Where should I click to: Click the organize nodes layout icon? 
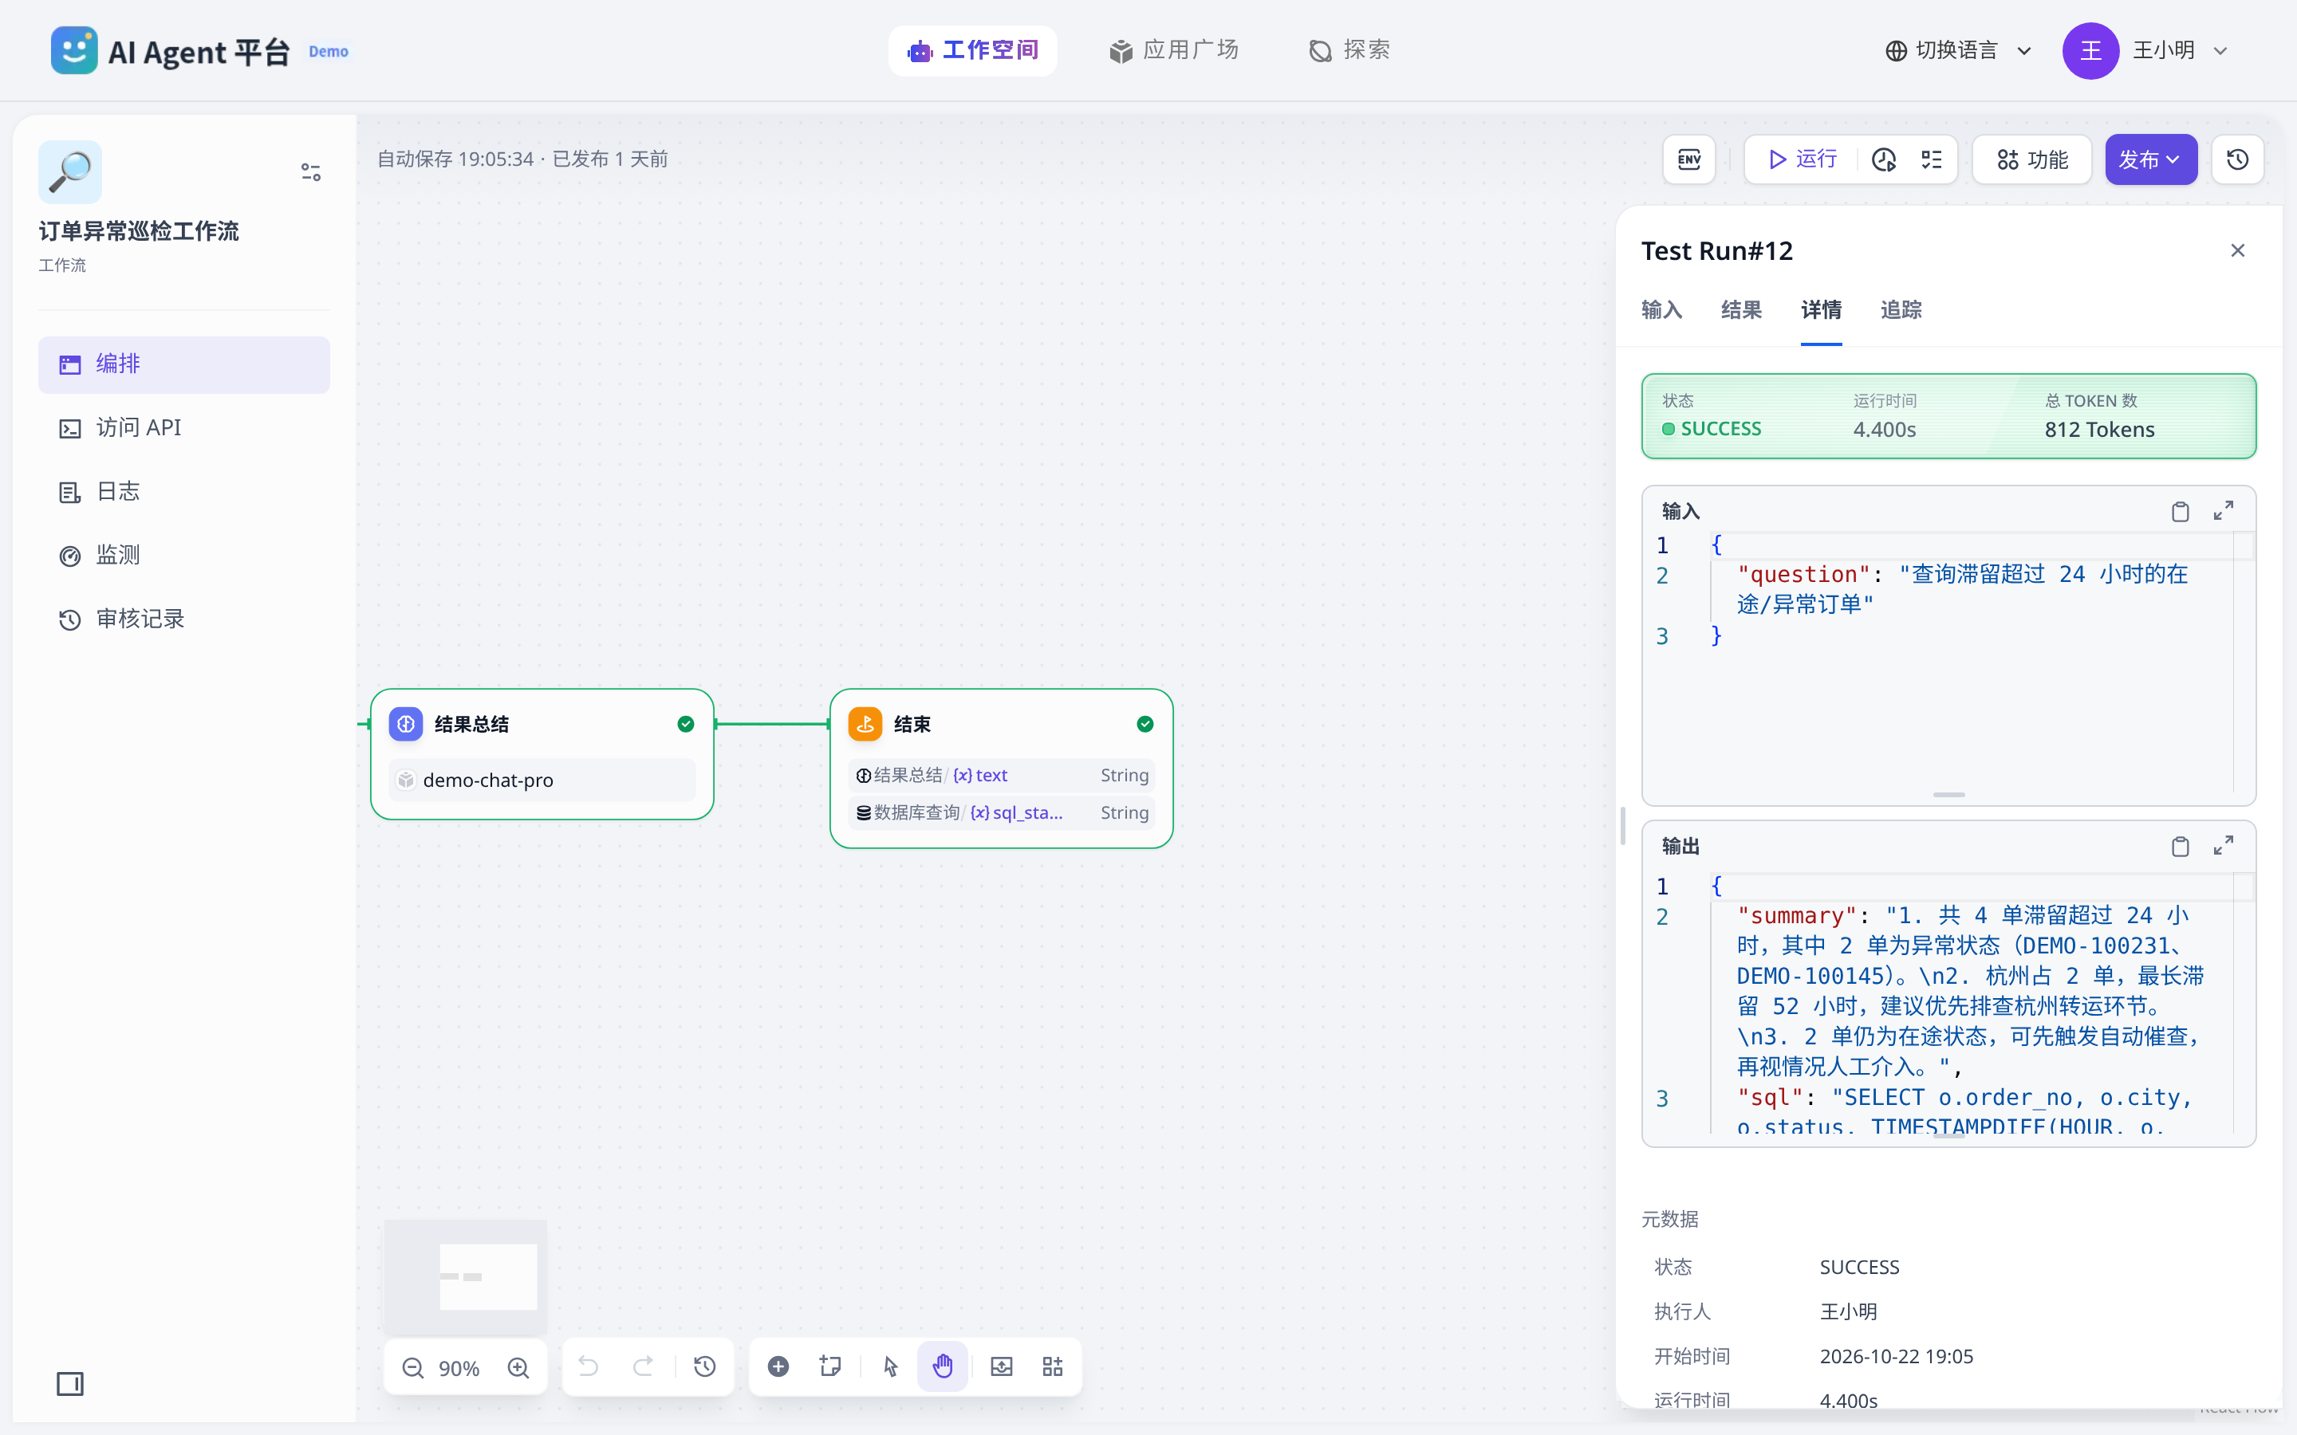[x=1053, y=1366]
